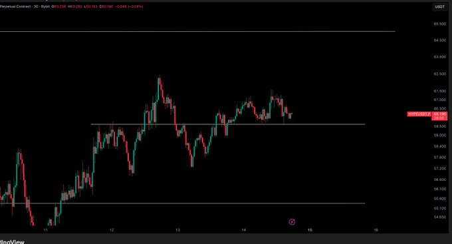The image size is (452, 244).
Task: Click the red price change value in legend
Action: pos(129,7)
